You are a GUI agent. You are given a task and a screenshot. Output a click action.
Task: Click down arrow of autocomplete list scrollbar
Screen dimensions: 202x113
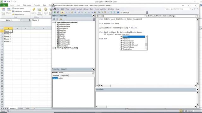tap(146, 49)
